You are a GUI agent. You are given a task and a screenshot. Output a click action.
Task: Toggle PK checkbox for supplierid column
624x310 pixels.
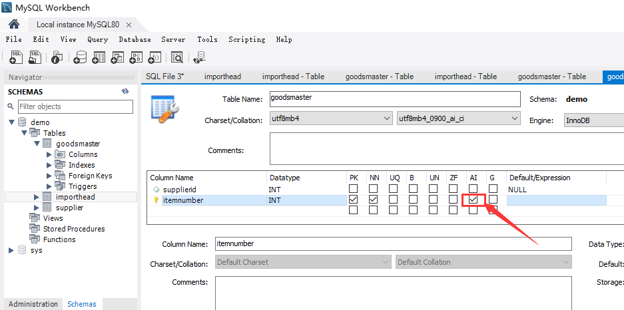pyautogui.click(x=353, y=190)
